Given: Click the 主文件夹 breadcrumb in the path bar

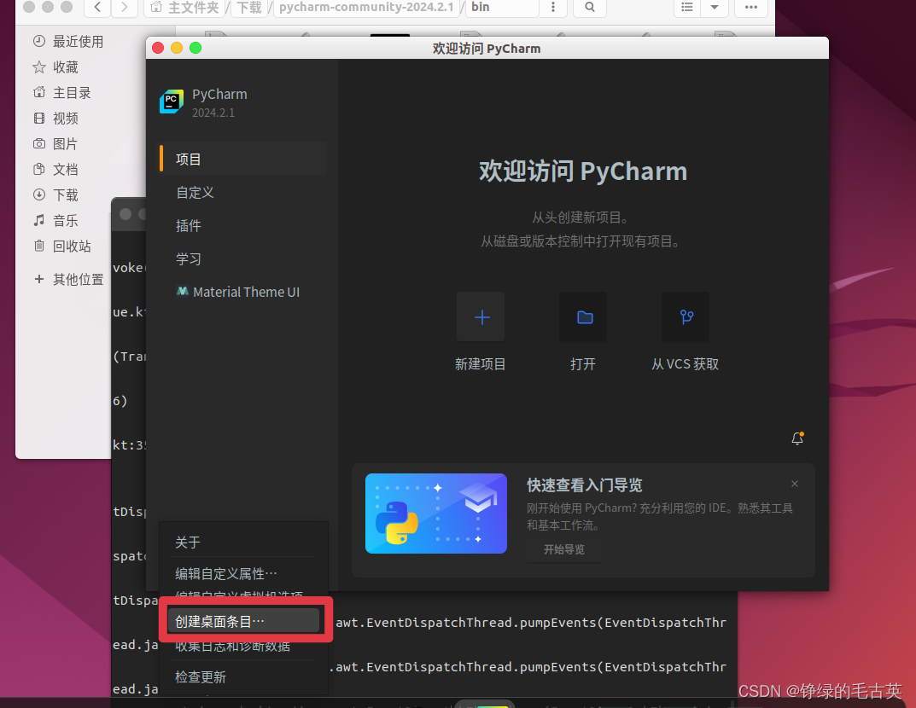Looking at the screenshot, I should [x=184, y=7].
